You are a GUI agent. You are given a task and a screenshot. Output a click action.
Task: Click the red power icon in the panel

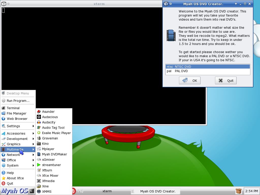[x=74, y=191]
